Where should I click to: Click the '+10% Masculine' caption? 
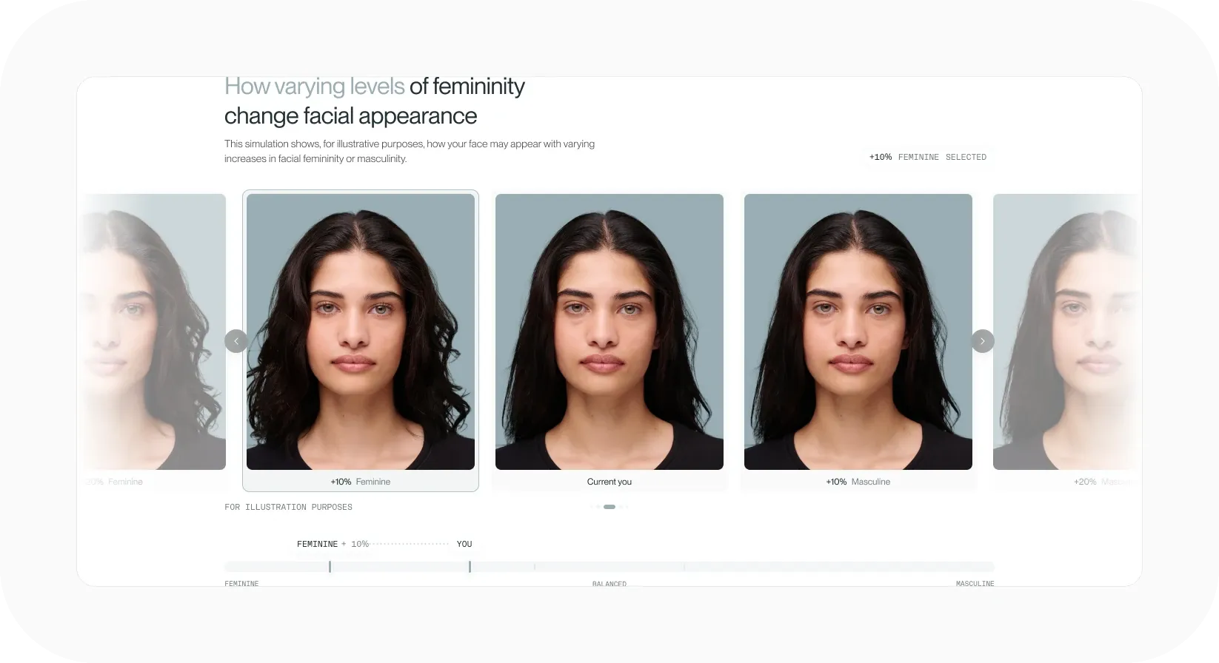click(x=858, y=482)
